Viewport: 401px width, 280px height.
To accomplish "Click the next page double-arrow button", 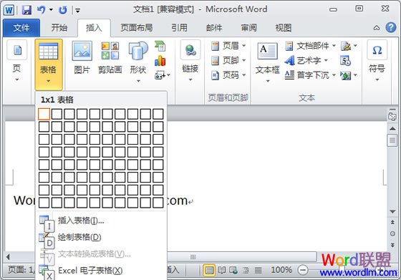I will (392, 245).
